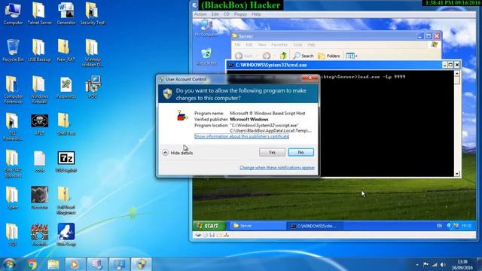482x271 pixels.
Task: Launch Google Chrome from the taskbar
Action: click(32, 264)
